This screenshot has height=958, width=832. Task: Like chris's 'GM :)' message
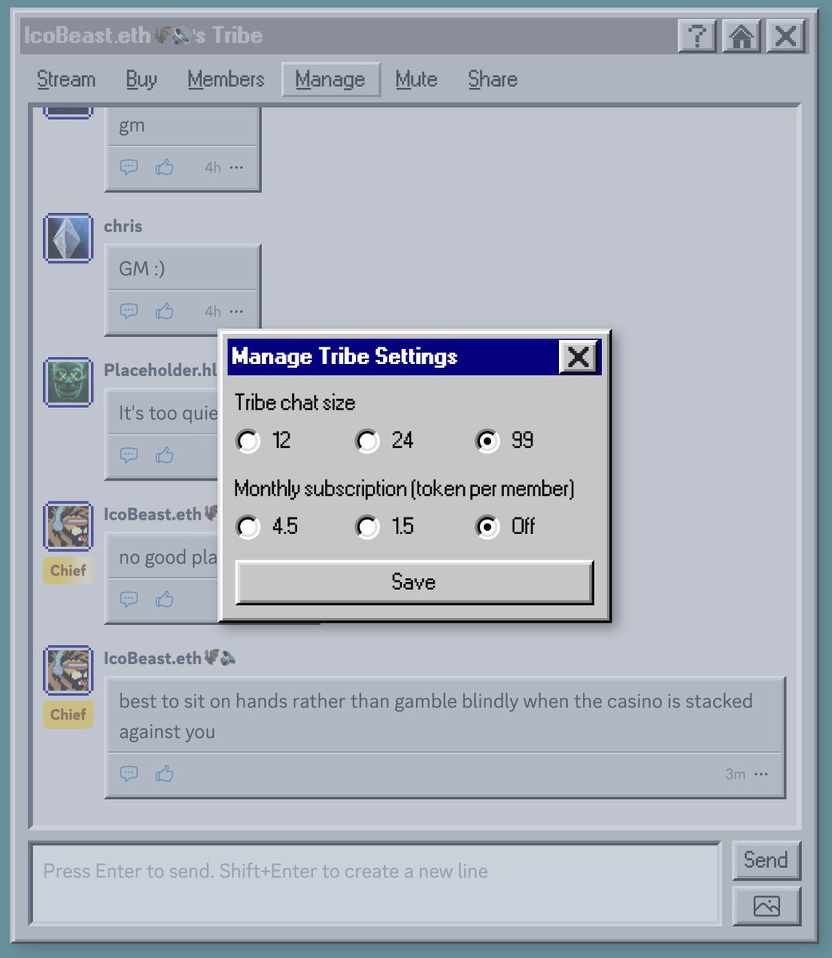click(x=164, y=311)
